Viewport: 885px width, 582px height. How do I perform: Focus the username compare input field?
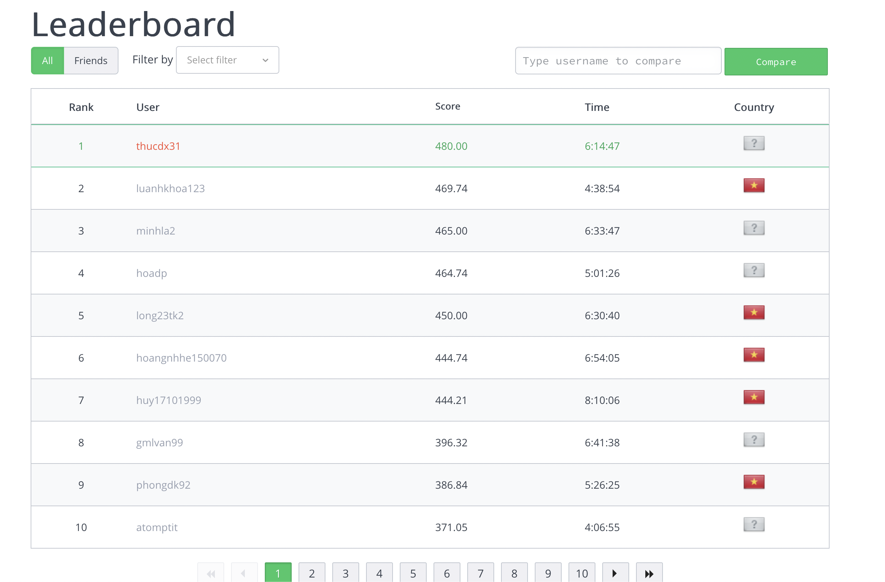618,61
